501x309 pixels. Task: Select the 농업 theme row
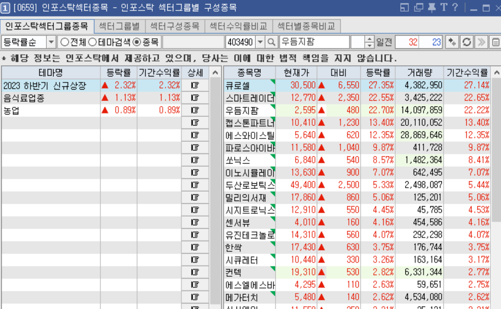(x=105, y=110)
